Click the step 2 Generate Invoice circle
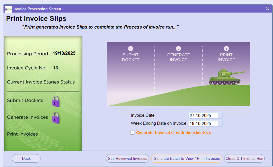This screenshot has height=167, width=273. [x=179, y=49]
